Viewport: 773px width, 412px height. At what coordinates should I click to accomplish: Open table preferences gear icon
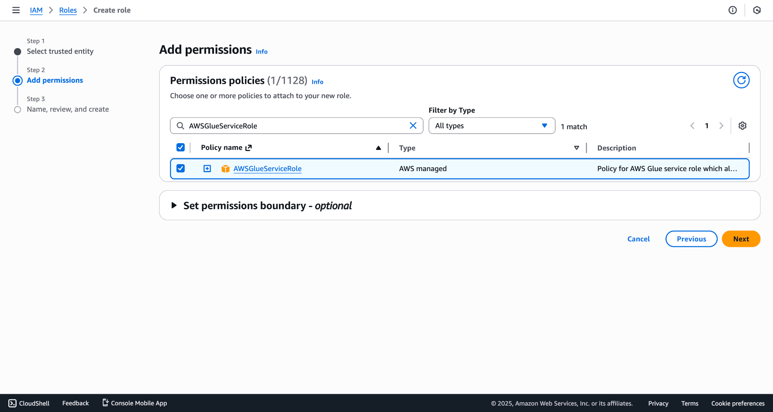pyautogui.click(x=742, y=126)
